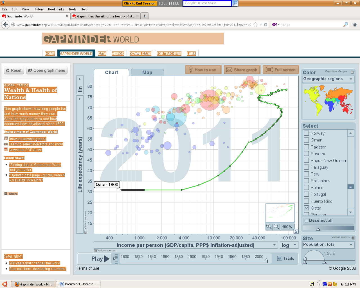This screenshot has height=288, width=360.
Task: Bookmark this page with the star icon
Action: 255,25
